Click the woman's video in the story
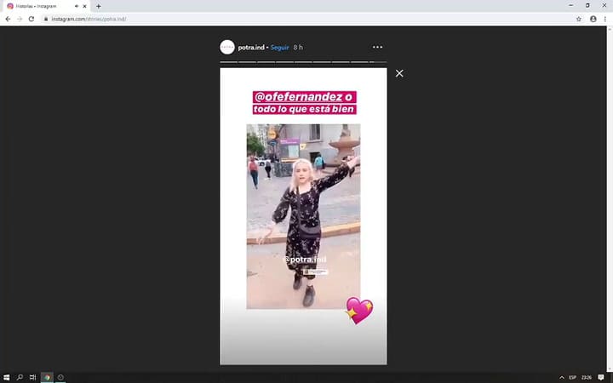The height and width of the screenshot is (383, 613). coord(303,216)
